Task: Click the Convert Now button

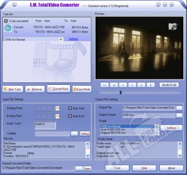Action: pos(58,89)
